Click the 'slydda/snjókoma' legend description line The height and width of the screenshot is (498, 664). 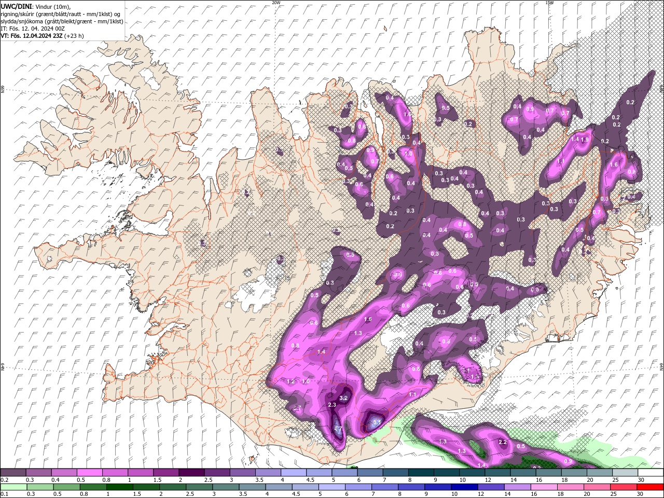coord(62,21)
